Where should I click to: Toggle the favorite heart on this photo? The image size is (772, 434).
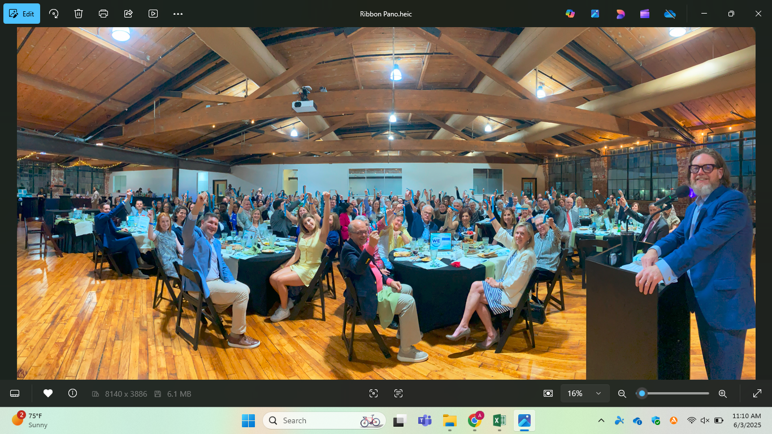(48, 393)
